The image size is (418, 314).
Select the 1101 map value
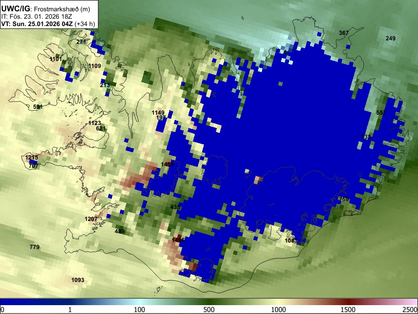point(56,59)
